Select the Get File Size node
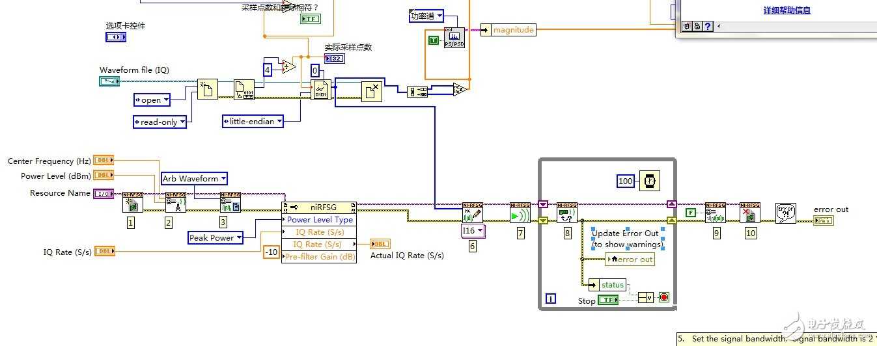The width and height of the screenshot is (877, 346). pyautogui.click(x=244, y=90)
